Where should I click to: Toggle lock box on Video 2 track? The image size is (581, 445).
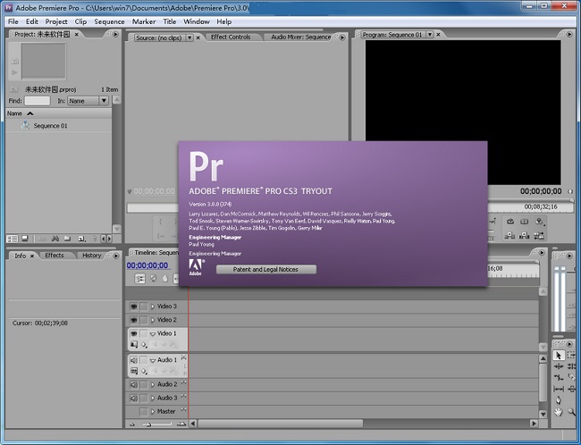click(x=143, y=320)
